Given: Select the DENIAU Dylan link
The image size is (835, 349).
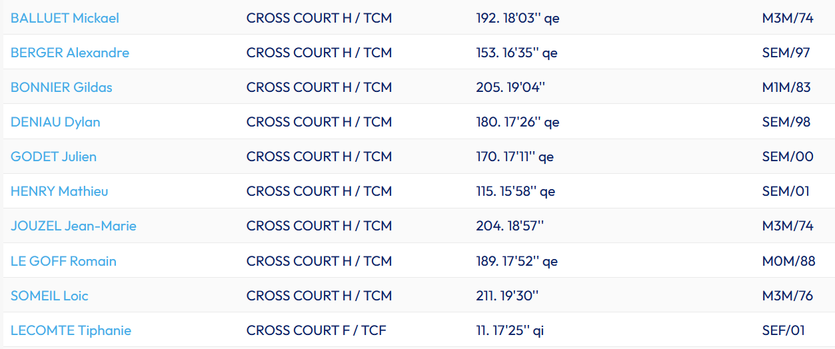Looking at the screenshot, I should tap(55, 122).
